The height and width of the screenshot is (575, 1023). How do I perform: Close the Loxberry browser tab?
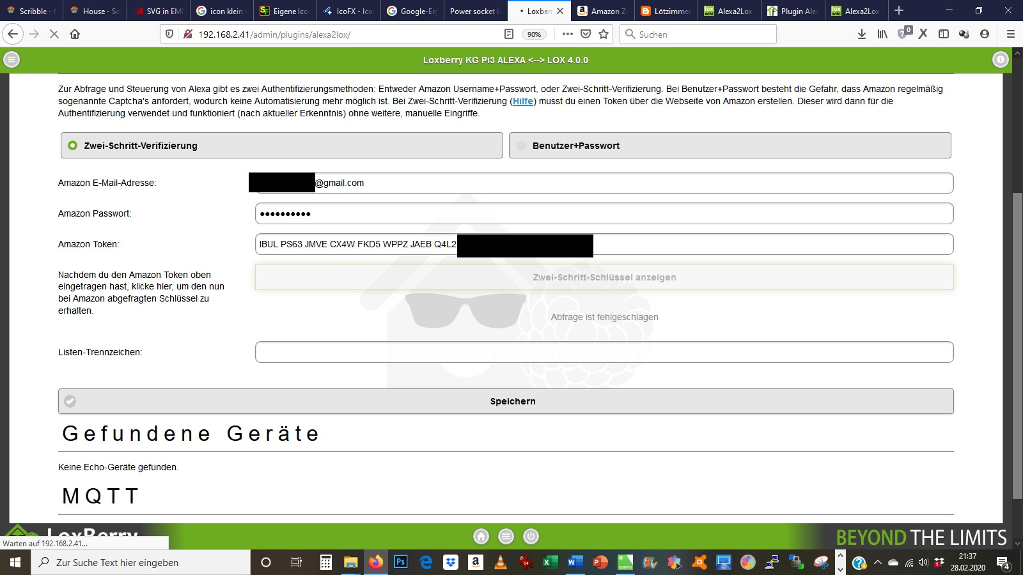click(560, 11)
